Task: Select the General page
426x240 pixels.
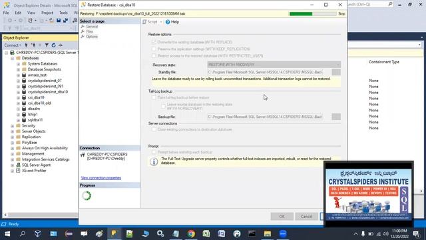Action: 92,27
